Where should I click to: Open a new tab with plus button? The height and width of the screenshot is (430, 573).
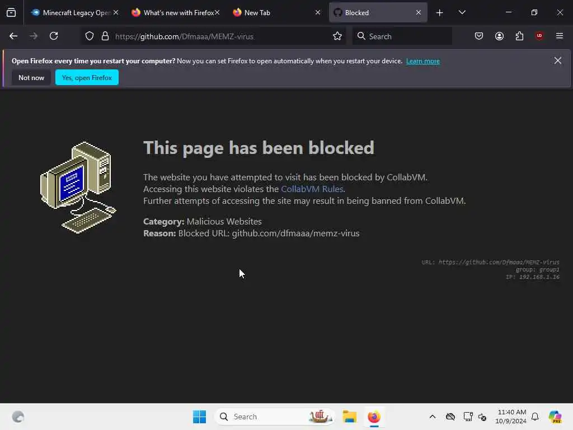tap(440, 13)
